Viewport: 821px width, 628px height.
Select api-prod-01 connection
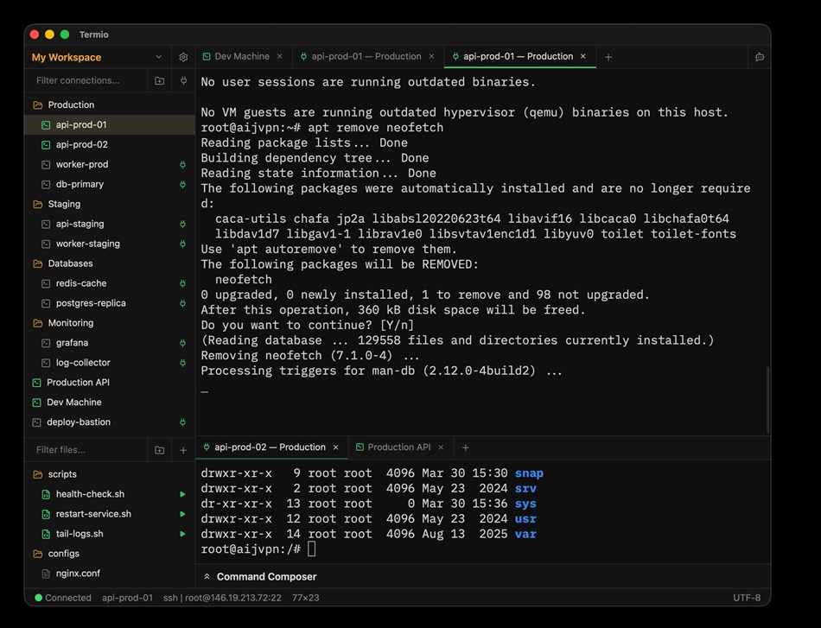coord(110,124)
